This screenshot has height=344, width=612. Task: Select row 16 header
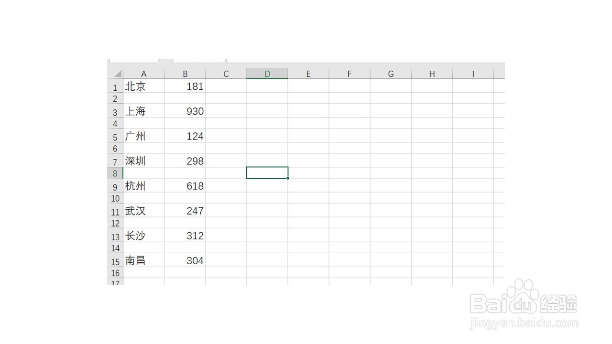coord(115,272)
